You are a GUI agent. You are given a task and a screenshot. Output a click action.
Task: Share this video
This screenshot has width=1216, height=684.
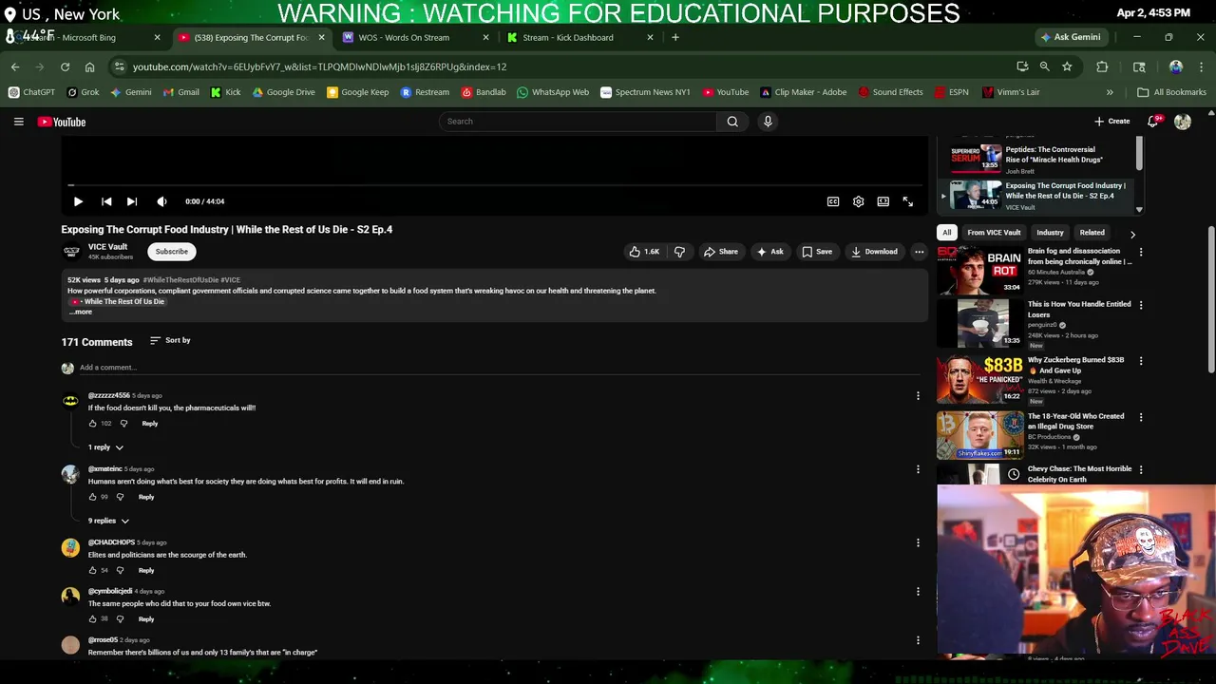720,252
